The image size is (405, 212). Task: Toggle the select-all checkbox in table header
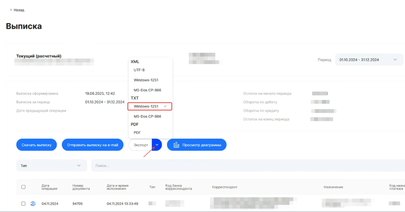pyautogui.click(x=23, y=187)
